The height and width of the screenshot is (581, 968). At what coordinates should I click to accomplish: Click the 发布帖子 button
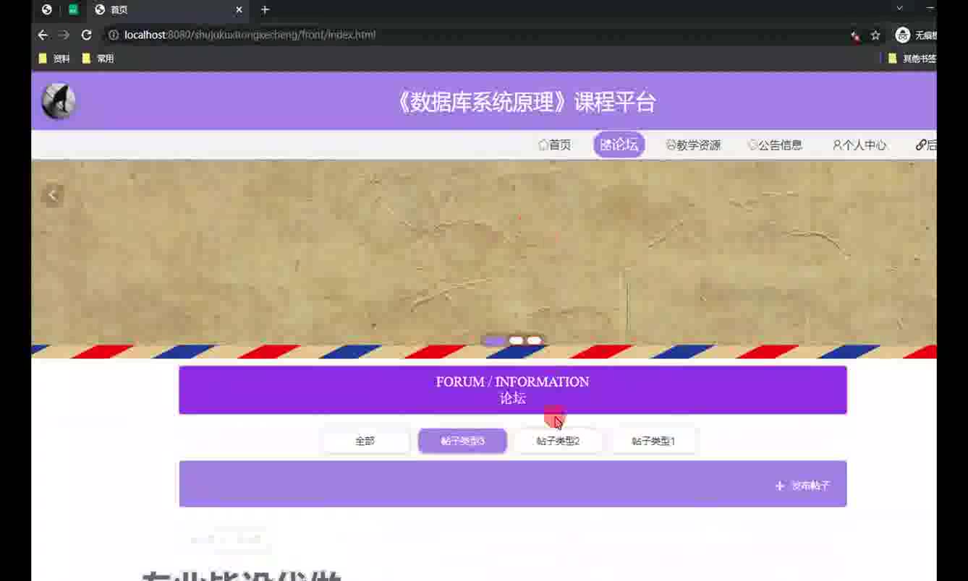coord(802,486)
